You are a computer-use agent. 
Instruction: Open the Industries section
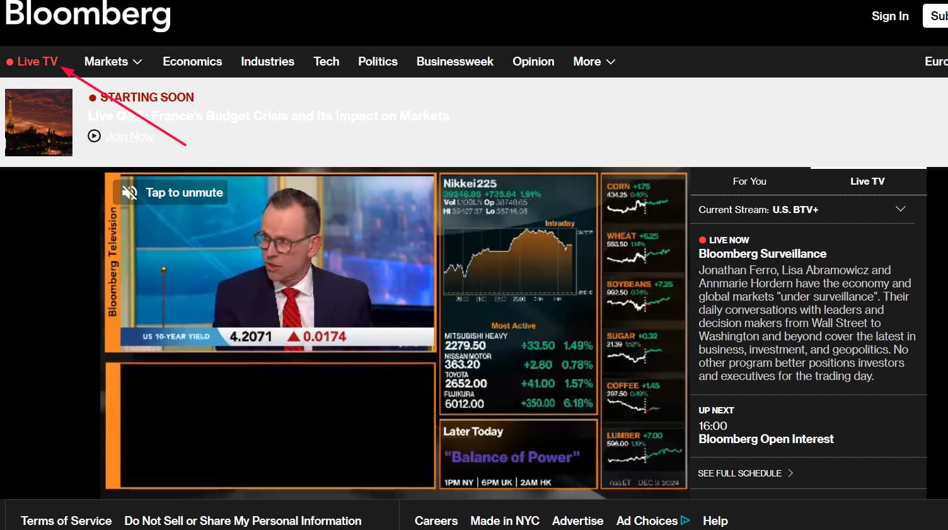point(267,61)
